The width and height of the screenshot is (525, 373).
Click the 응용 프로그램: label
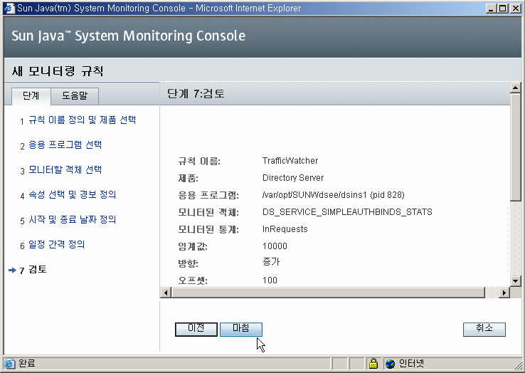coord(208,195)
